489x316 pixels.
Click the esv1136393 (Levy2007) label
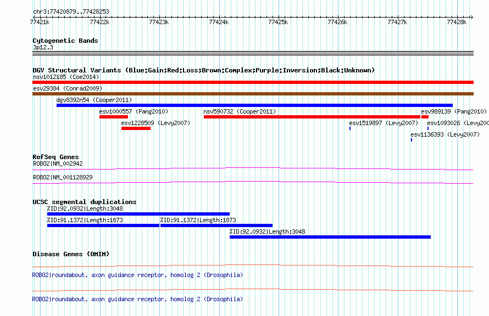pyautogui.click(x=445, y=134)
